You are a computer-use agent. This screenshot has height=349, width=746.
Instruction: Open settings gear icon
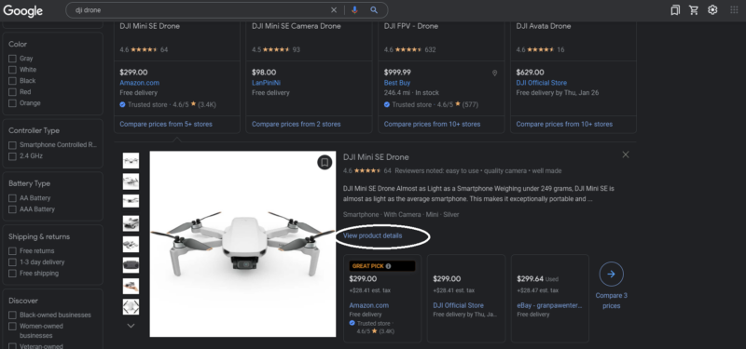(x=712, y=10)
